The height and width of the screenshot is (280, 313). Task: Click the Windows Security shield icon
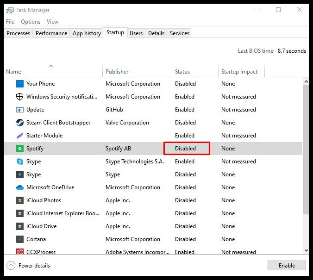coord(19,97)
